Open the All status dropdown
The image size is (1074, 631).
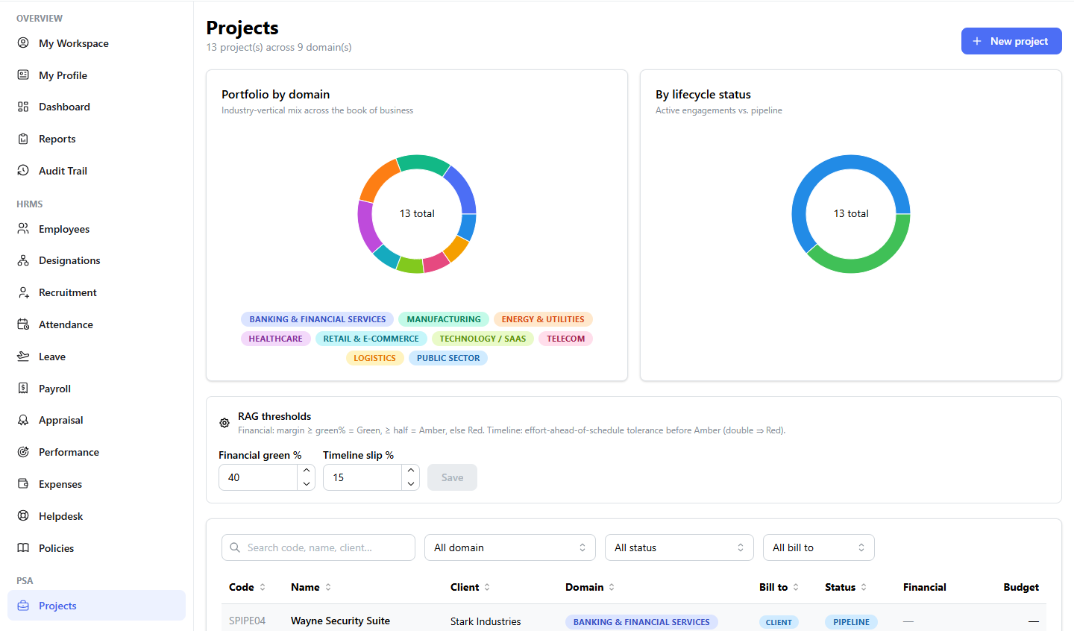[x=679, y=547]
